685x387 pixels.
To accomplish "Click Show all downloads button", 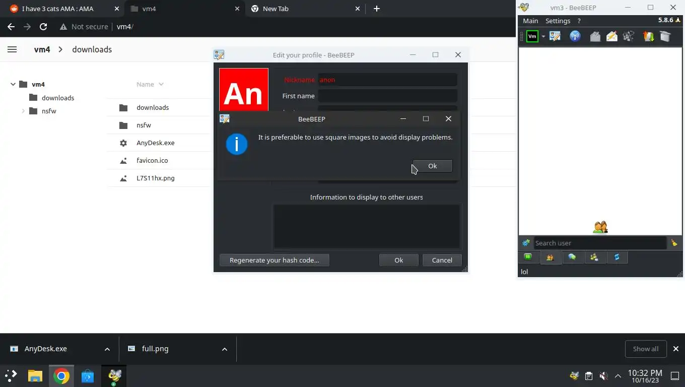I will pyautogui.click(x=646, y=349).
